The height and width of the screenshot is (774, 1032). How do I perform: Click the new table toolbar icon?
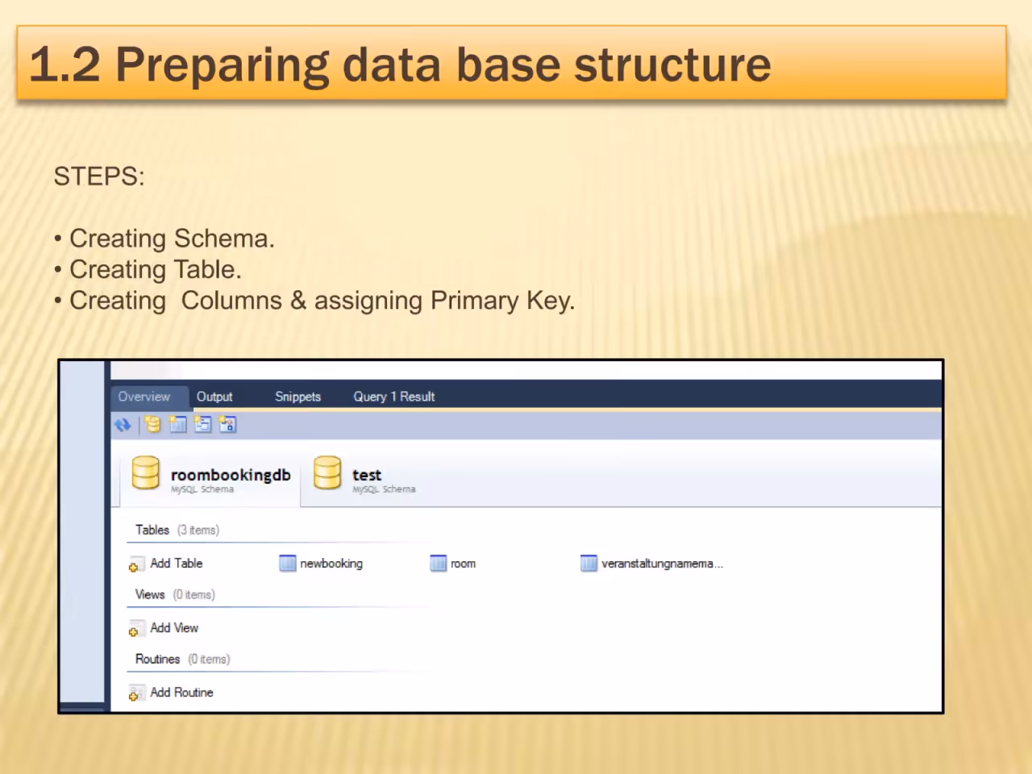pos(178,425)
